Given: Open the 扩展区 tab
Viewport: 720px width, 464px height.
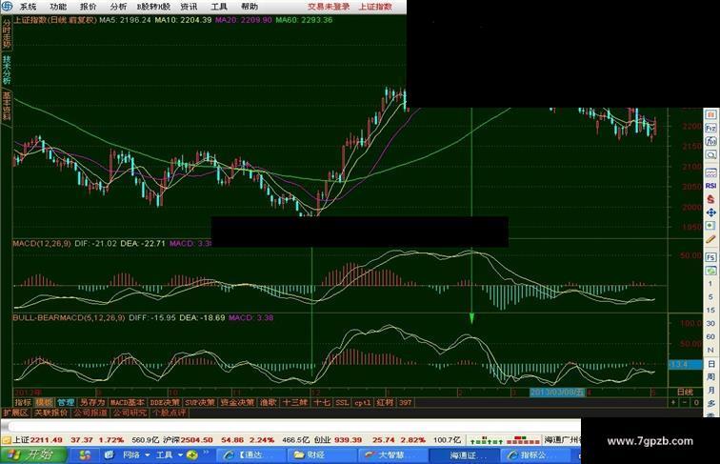Looking at the screenshot, I should coord(15,413).
